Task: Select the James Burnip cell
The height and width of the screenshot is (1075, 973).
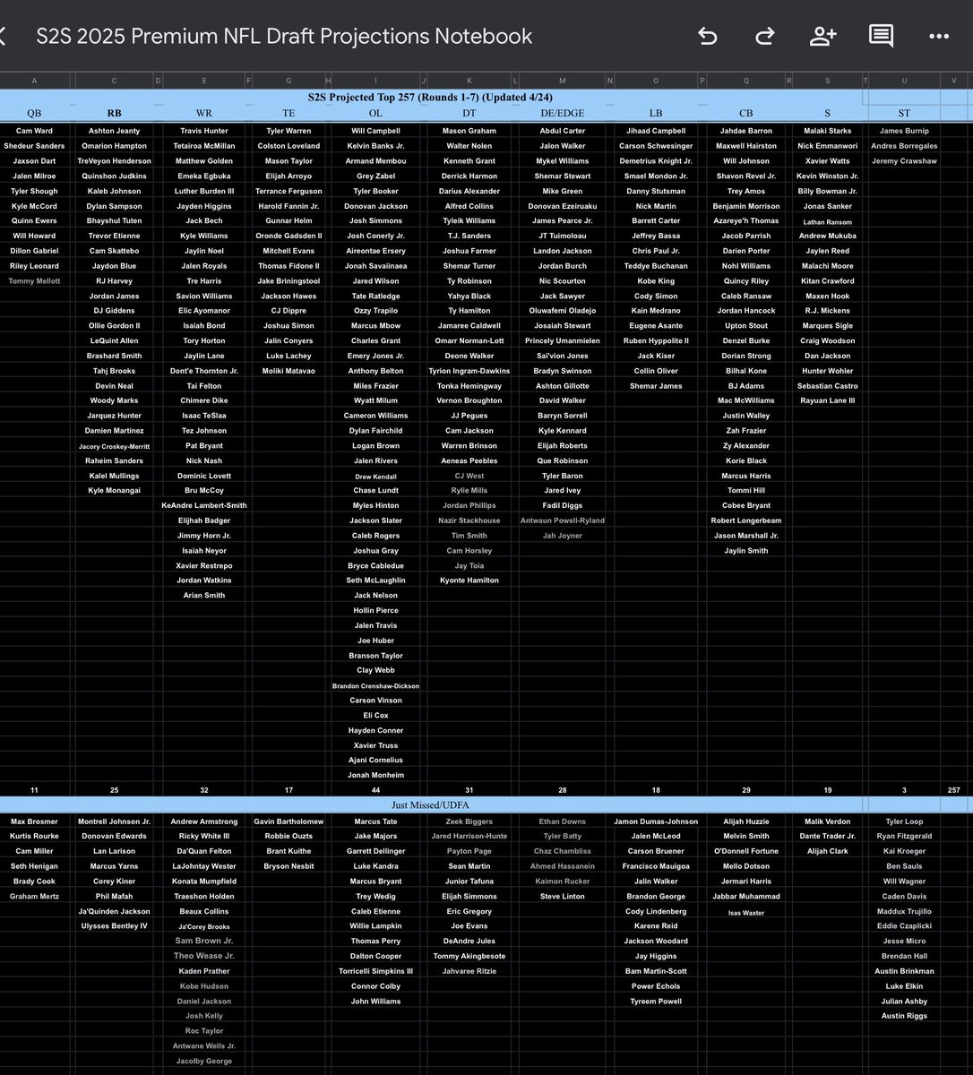Action: (904, 131)
